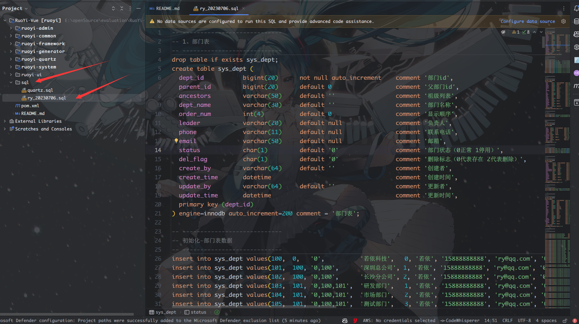Toggle inspection highlighting eye icon
This screenshot has width=579, height=324.
click(x=503, y=32)
